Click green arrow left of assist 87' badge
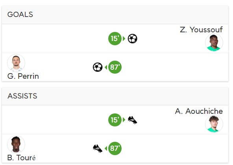 (106, 148)
